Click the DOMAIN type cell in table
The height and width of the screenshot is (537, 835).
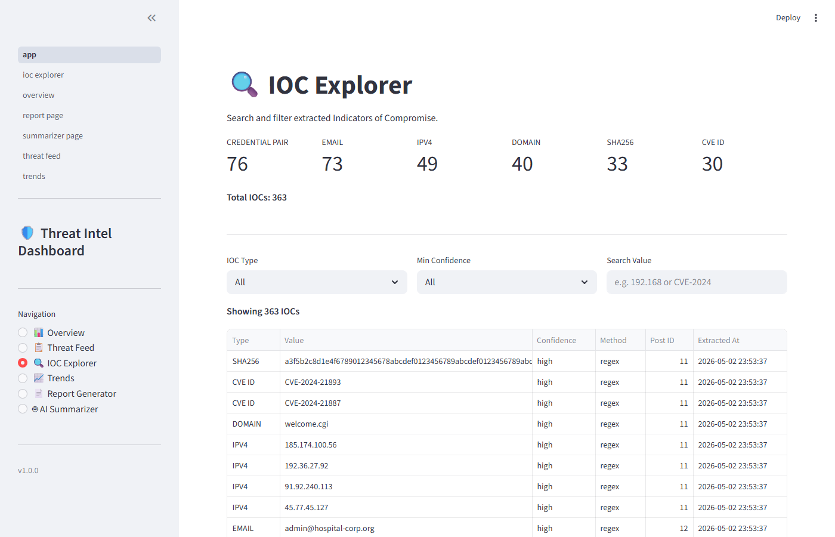coord(253,424)
